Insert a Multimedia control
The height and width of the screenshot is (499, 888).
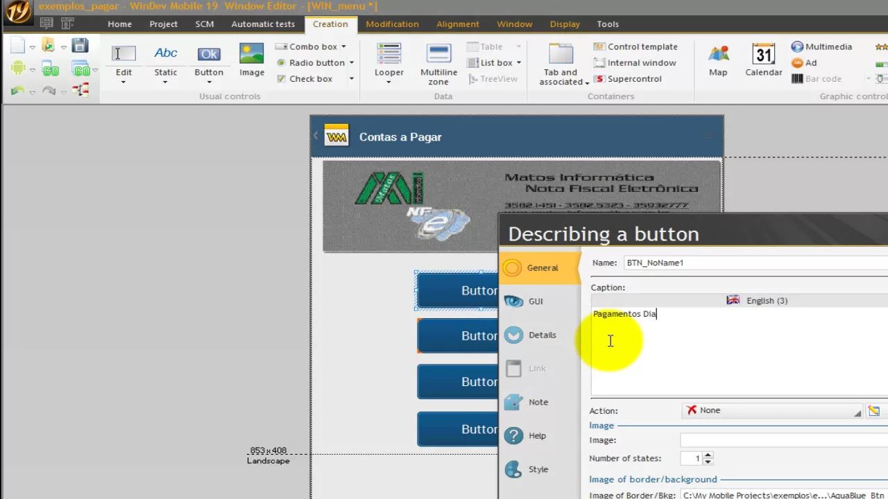pyautogui.click(x=821, y=46)
